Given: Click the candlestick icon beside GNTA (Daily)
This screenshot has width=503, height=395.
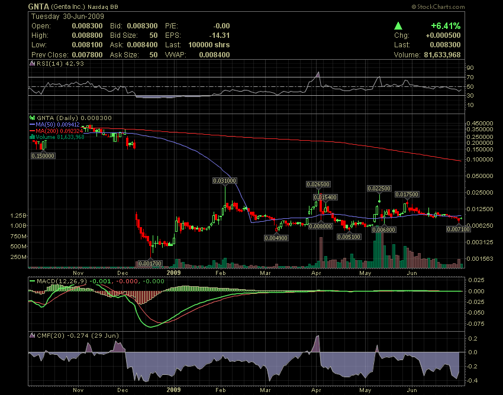Looking at the screenshot, I should pyautogui.click(x=32, y=118).
